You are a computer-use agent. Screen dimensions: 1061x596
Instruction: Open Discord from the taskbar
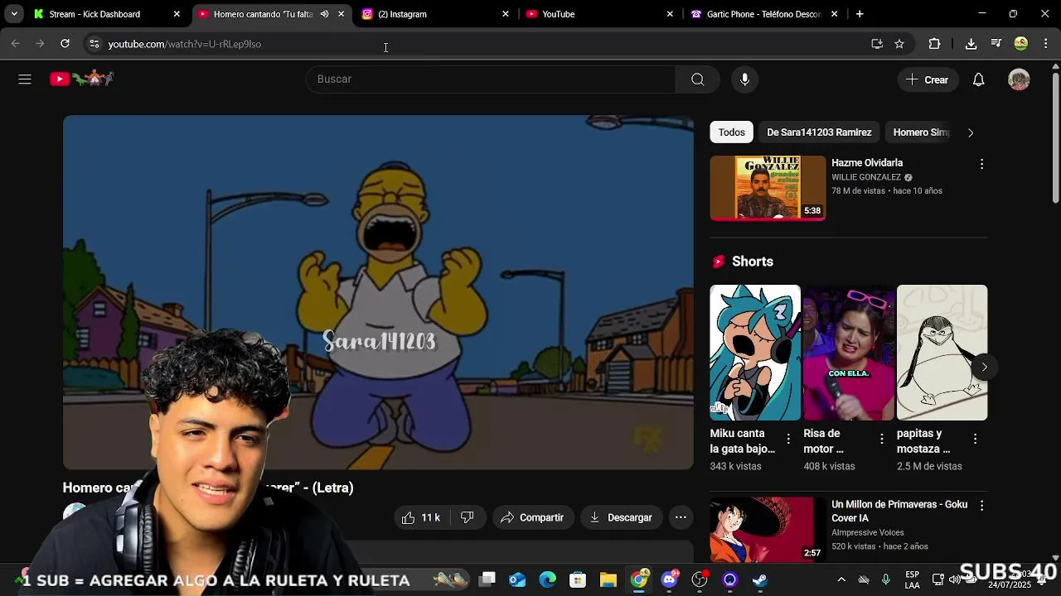coord(669,579)
